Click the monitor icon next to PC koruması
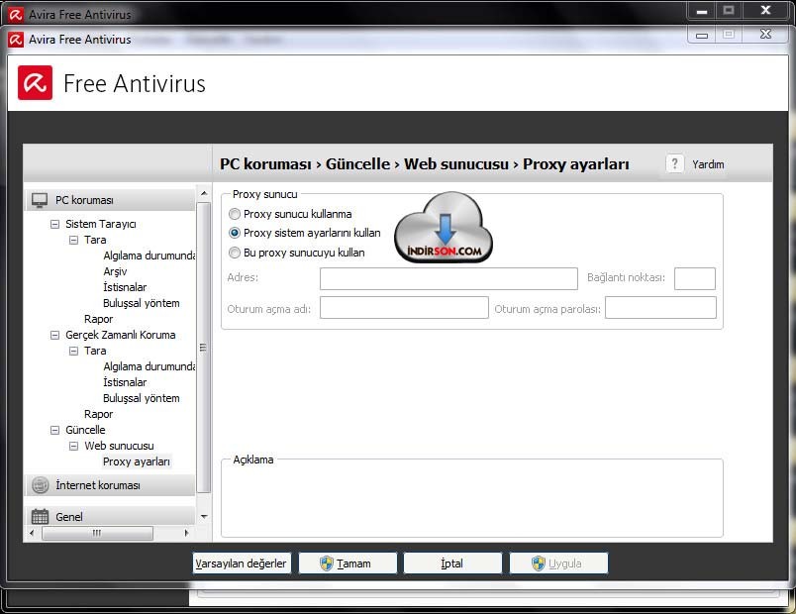The width and height of the screenshot is (796, 614). point(39,200)
